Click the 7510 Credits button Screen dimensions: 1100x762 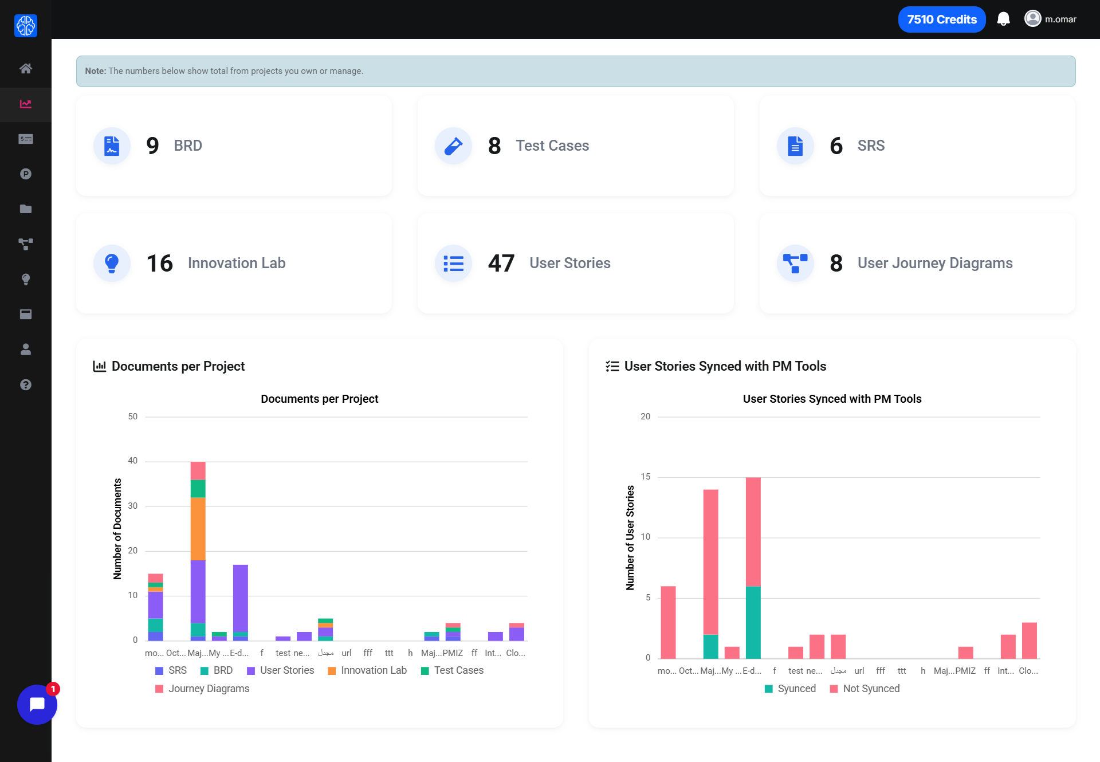click(941, 19)
